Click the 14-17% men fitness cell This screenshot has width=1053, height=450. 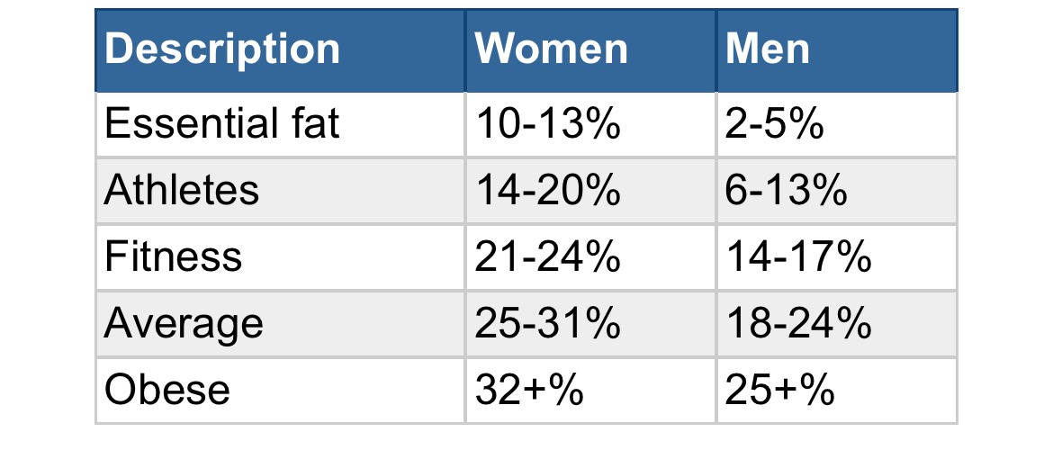798,257
